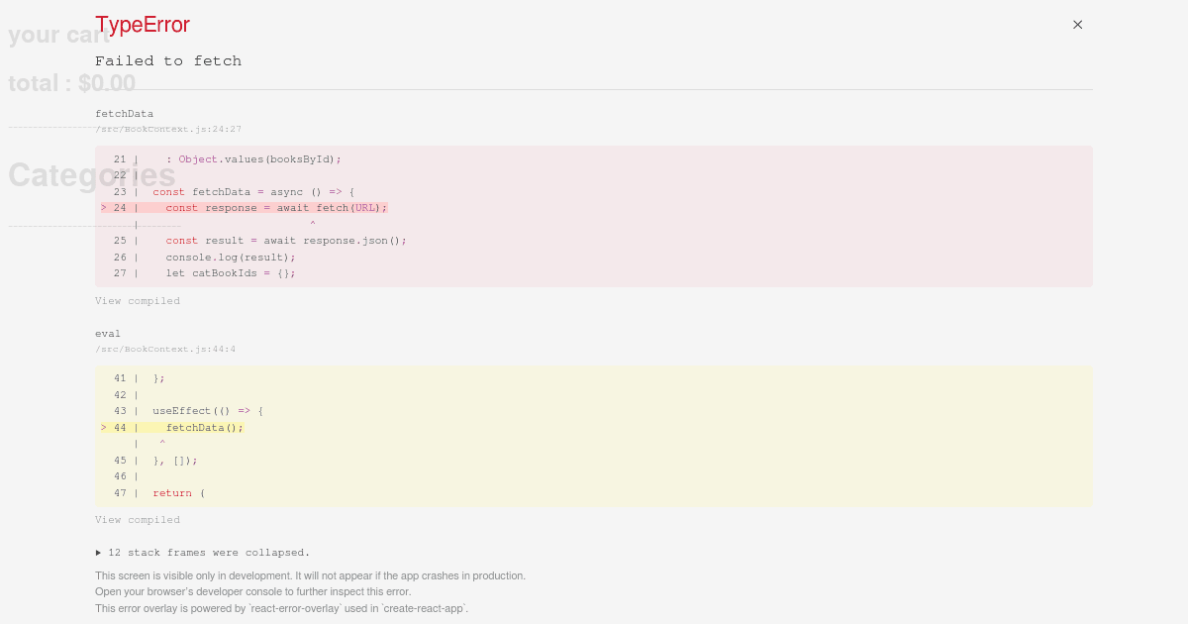Open file path /src/BookContext.js:44:4
The height and width of the screenshot is (624, 1188).
coord(165,350)
